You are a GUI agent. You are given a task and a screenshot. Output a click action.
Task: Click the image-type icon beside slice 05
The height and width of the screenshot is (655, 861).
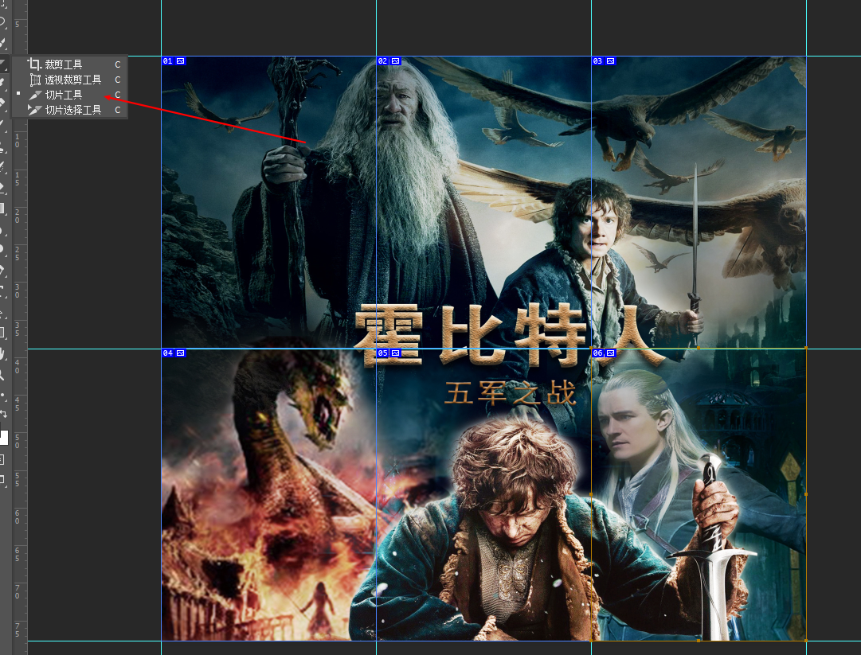(395, 353)
